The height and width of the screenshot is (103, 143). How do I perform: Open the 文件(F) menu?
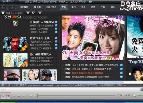pos(29,2)
